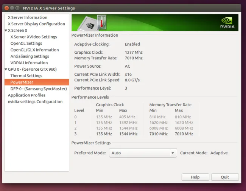This screenshot has width=246, height=191.
Task: Open X Server XVideo Settings
Action: (34, 37)
